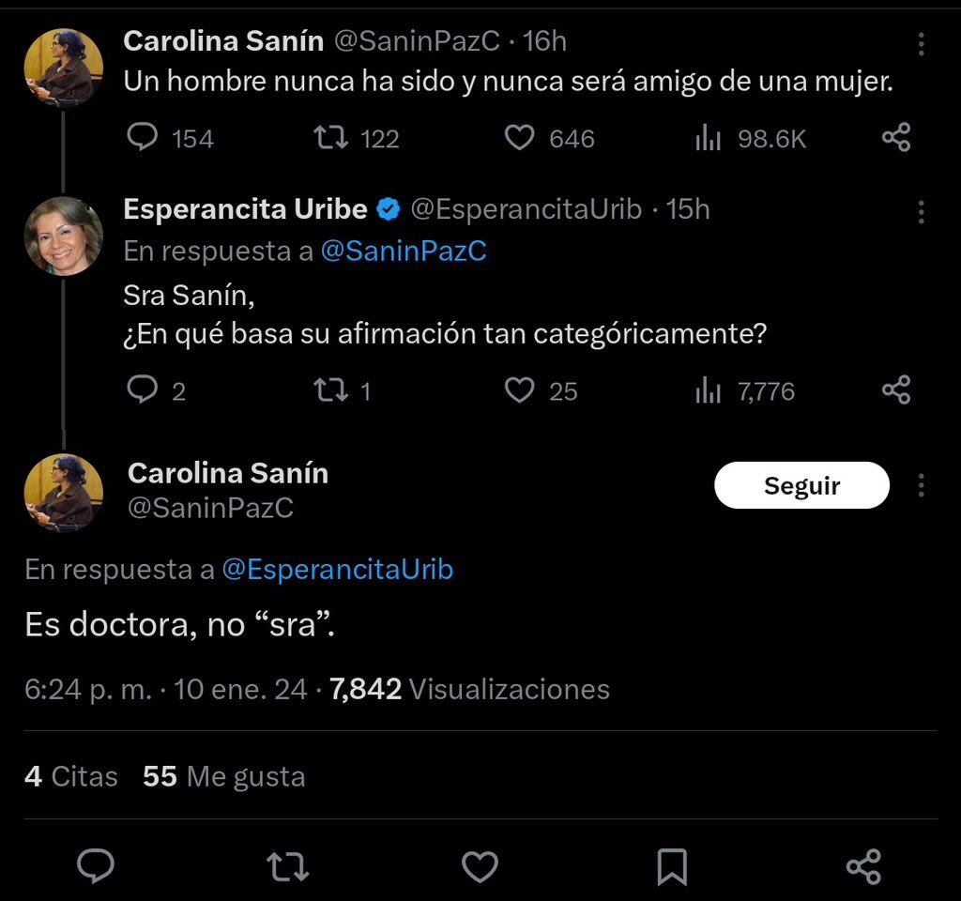Reply to Carolina Sanín's first tweet
The image size is (961, 901).
pyautogui.click(x=143, y=138)
